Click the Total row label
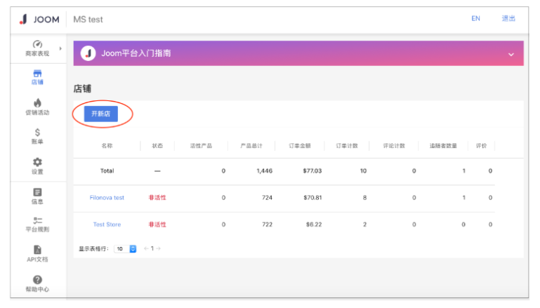Image resolution: width=540 pixels, height=308 pixels. 107,171
